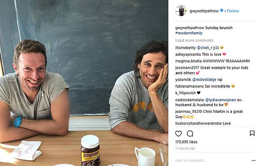Image resolution: width=256 pixels, height=166 pixels.
Task: Click the blue verified badge beside gwynethpaltrow
Action: (221, 10)
